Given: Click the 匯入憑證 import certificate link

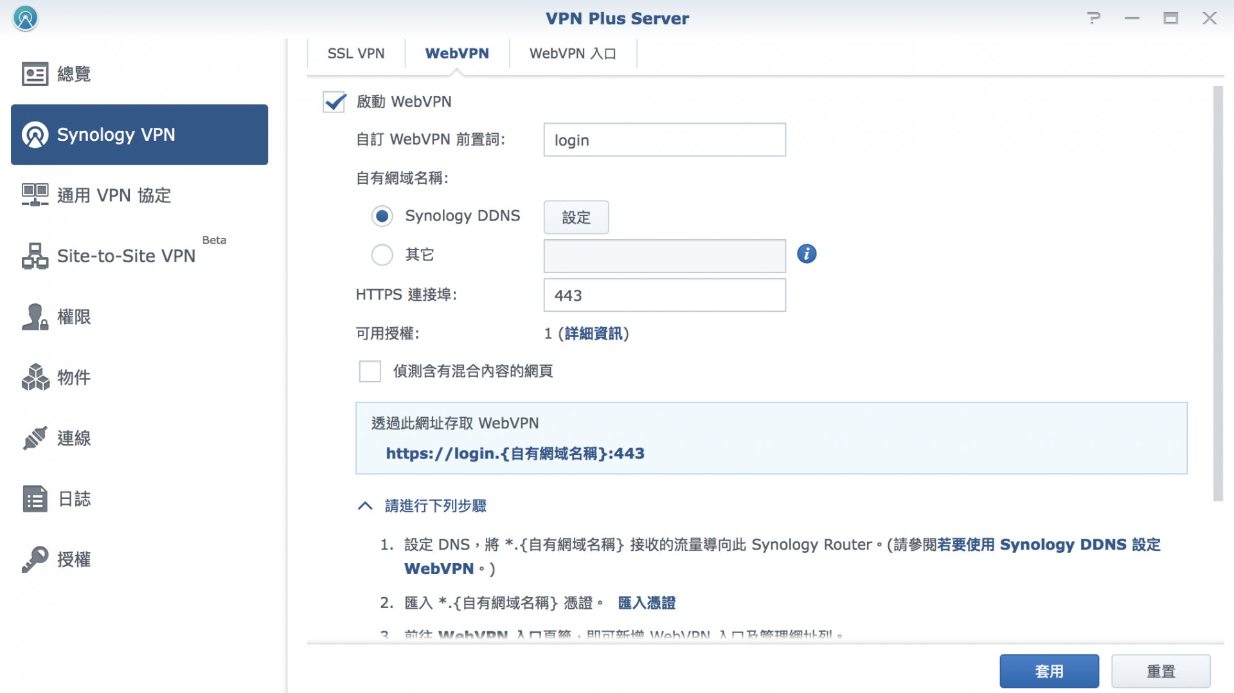Looking at the screenshot, I should [646, 603].
